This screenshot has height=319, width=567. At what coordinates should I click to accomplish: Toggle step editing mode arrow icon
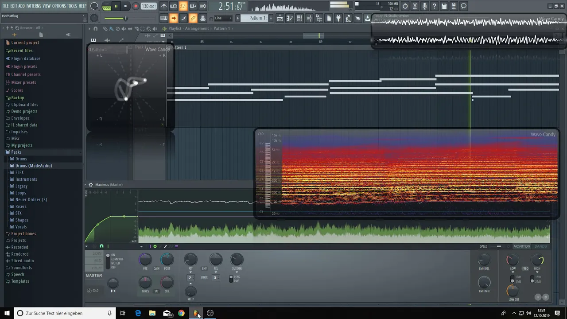click(x=174, y=18)
